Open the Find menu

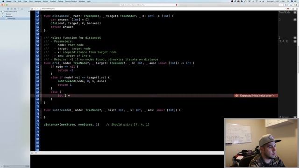[x=31, y=1]
